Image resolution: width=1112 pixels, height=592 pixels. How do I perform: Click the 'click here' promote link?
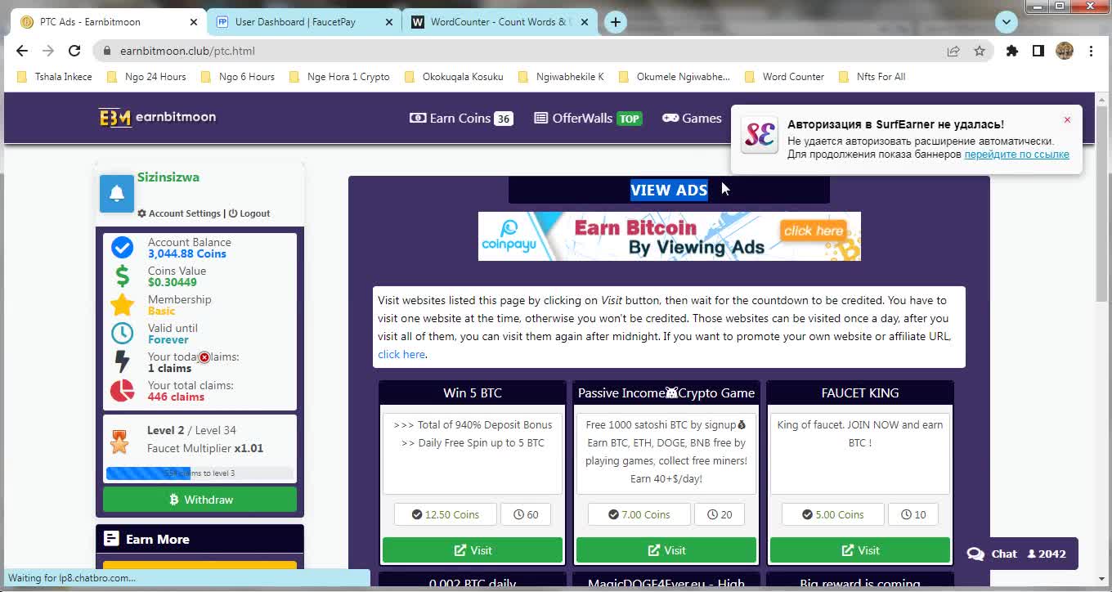pyautogui.click(x=401, y=354)
